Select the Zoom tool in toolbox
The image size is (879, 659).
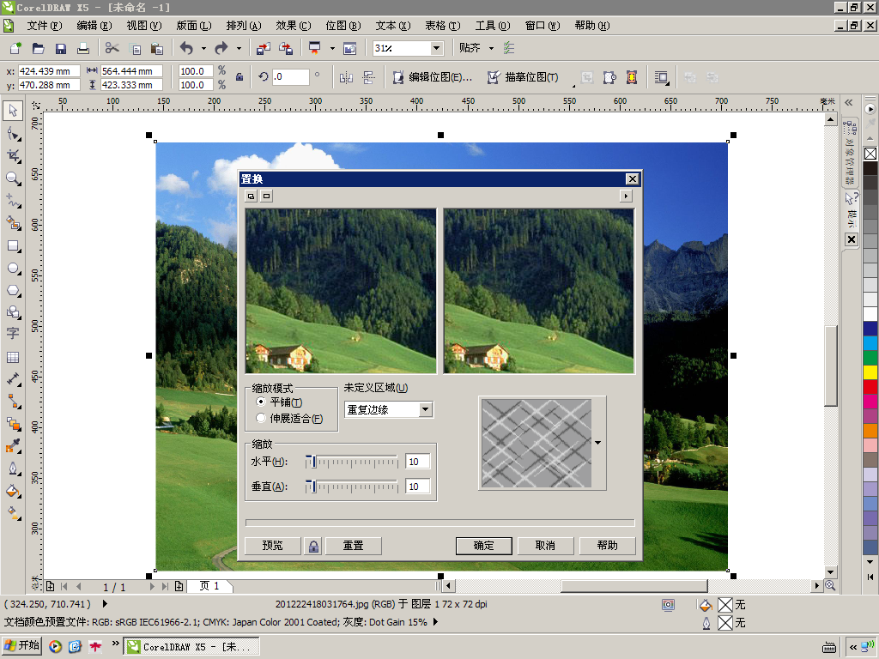13,178
